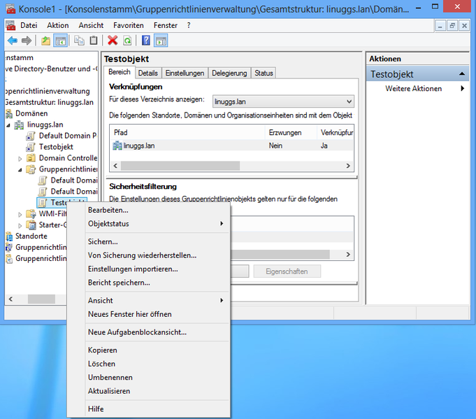476x419 pixels.
Task: Expand the WMI-Filter tree node
Action: 21,214
